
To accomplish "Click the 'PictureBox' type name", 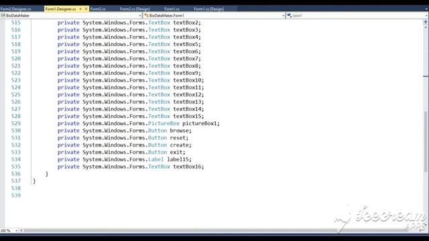I will pos(164,123).
